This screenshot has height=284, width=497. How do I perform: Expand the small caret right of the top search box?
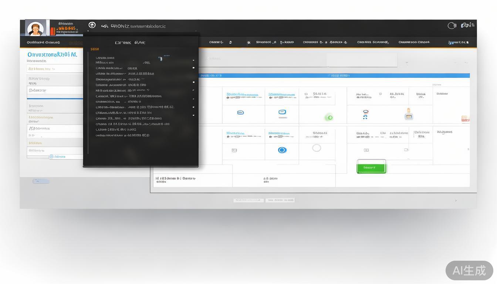407,63
